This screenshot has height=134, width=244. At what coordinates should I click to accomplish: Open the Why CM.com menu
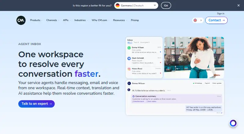coord(100,20)
